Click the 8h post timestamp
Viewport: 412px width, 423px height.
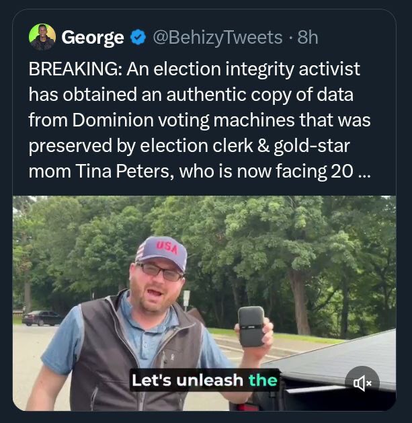[x=307, y=38]
